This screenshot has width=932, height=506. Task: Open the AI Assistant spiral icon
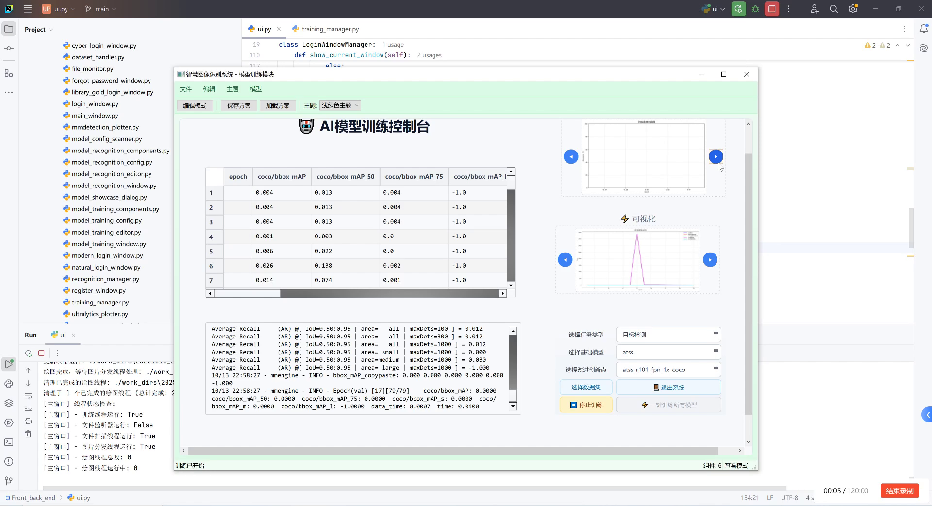[x=924, y=48]
